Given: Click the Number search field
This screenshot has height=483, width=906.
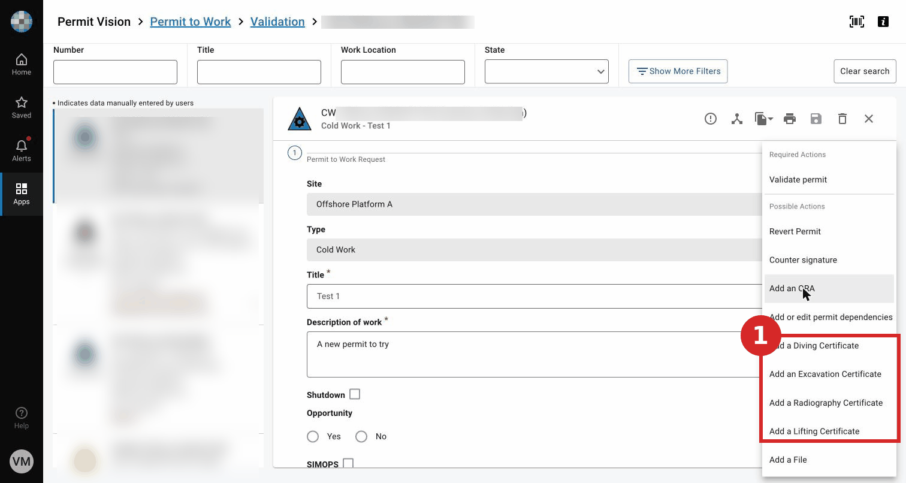Looking at the screenshot, I should tap(115, 72).
